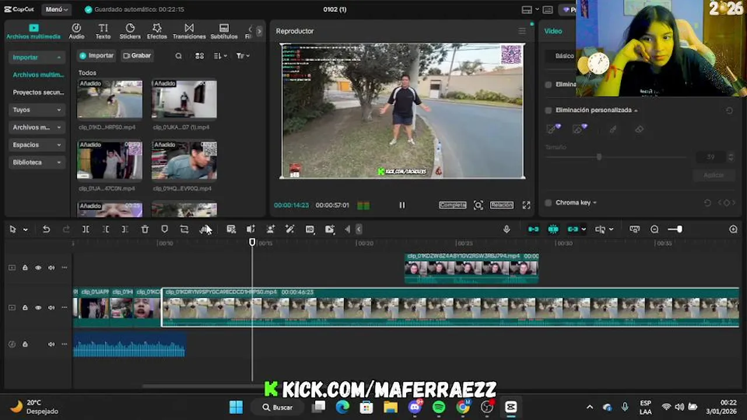Select the Archivos multimedia tab
The image size is (747, 420).
33,32
